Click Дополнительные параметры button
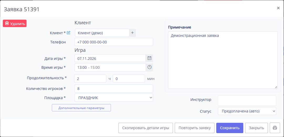The image size is (284, 137). pos(81,108)
